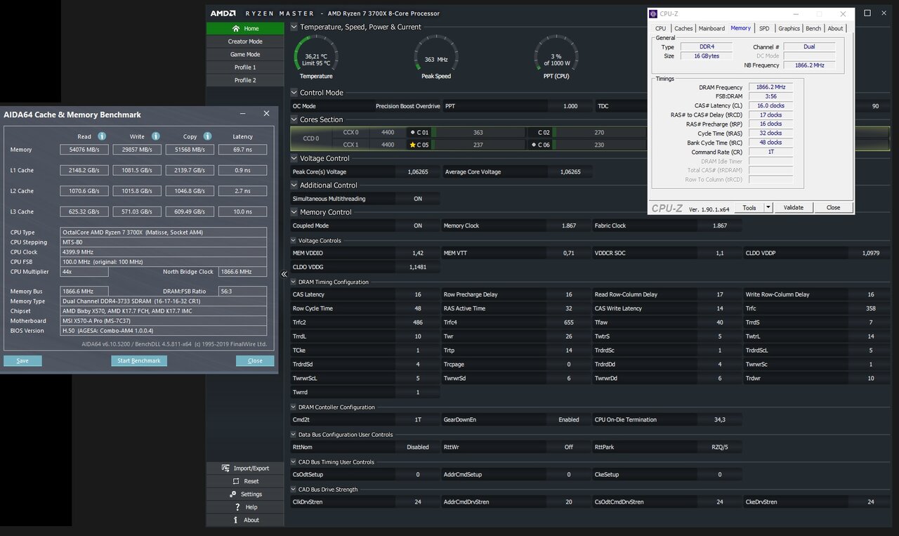This screenshot has height=536, width=899.
Task: Click the Reset icon in the Ryzen Master sidebar
Action: point(236,481)
